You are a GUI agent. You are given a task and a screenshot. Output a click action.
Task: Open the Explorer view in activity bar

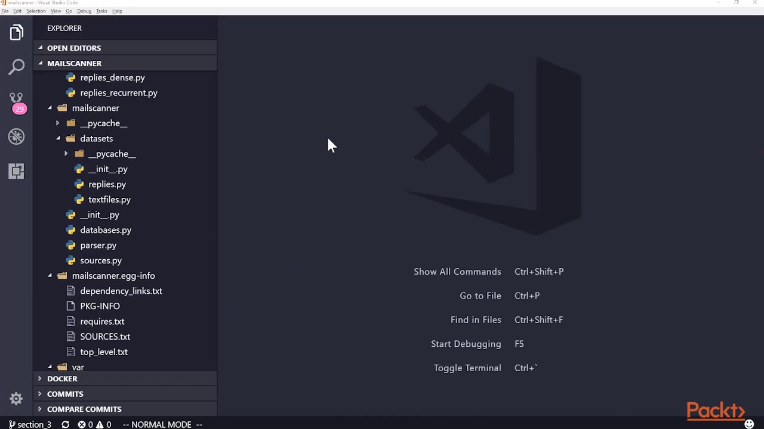click(16, 32)
